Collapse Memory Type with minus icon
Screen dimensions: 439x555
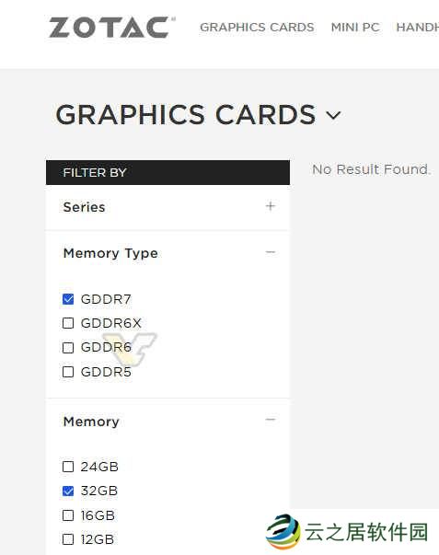click(271, 252)
